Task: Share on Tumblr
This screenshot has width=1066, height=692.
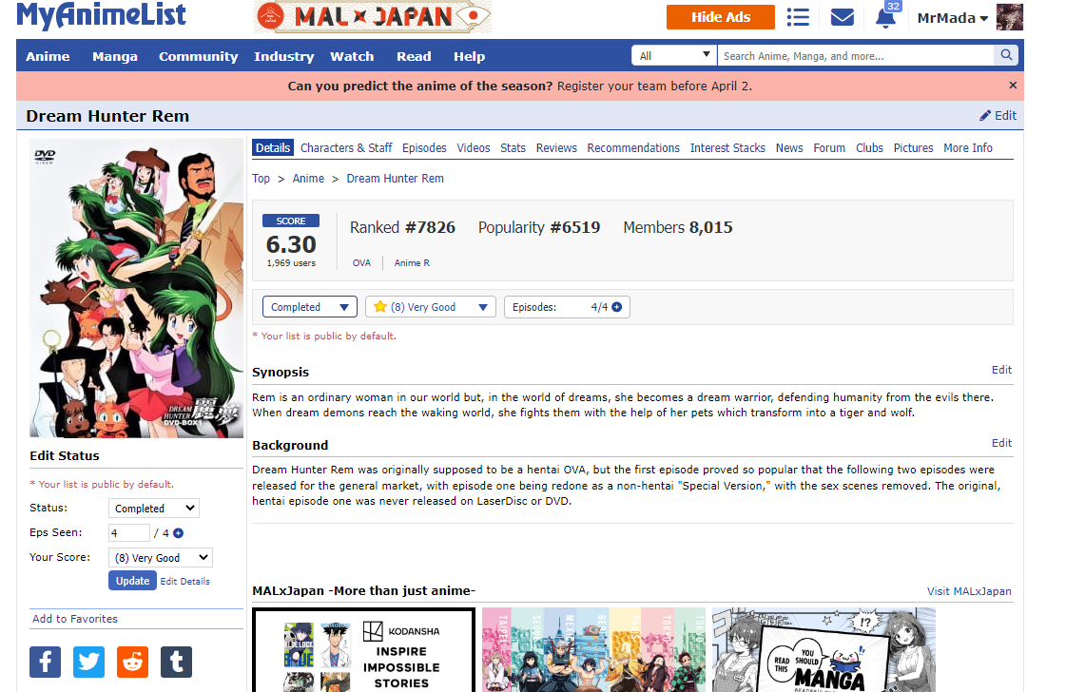Action: (176, 662)
